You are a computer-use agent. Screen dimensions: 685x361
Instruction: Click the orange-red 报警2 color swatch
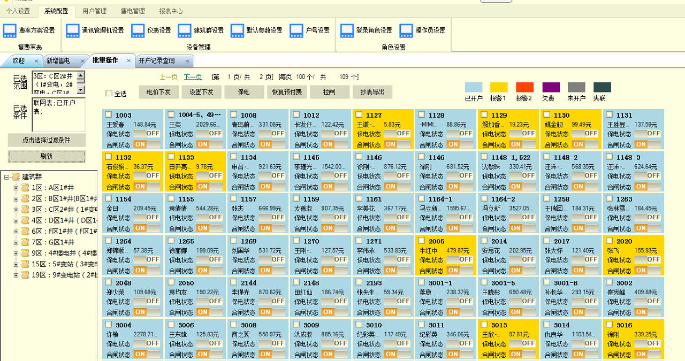coord(524,87)
